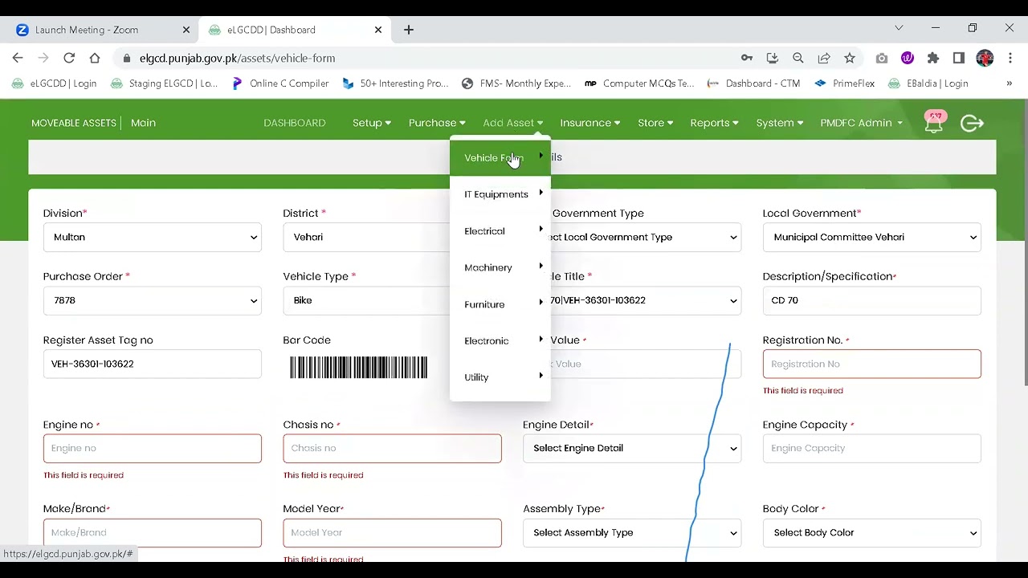Viewport: 1028px width, 578px height.
Task: Select Vehicle Form submenu item
Action: tap(500, 158)
